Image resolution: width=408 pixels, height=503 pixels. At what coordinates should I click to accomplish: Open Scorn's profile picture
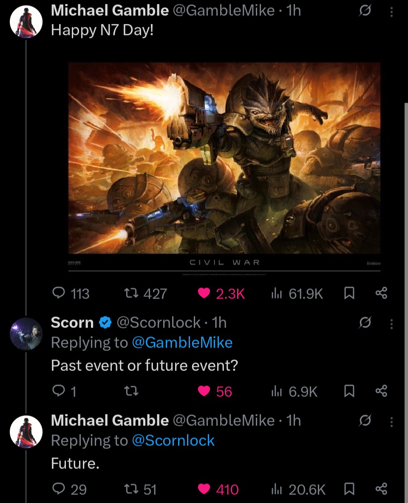[x=26, y=333]
